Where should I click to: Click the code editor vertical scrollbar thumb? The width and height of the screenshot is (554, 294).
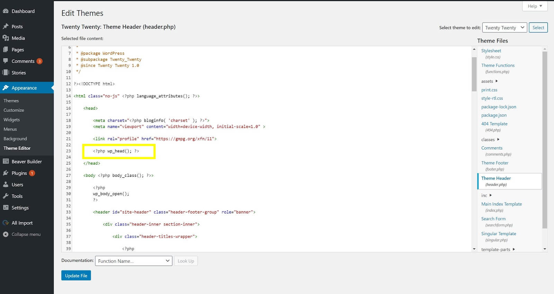click(474, 74)
